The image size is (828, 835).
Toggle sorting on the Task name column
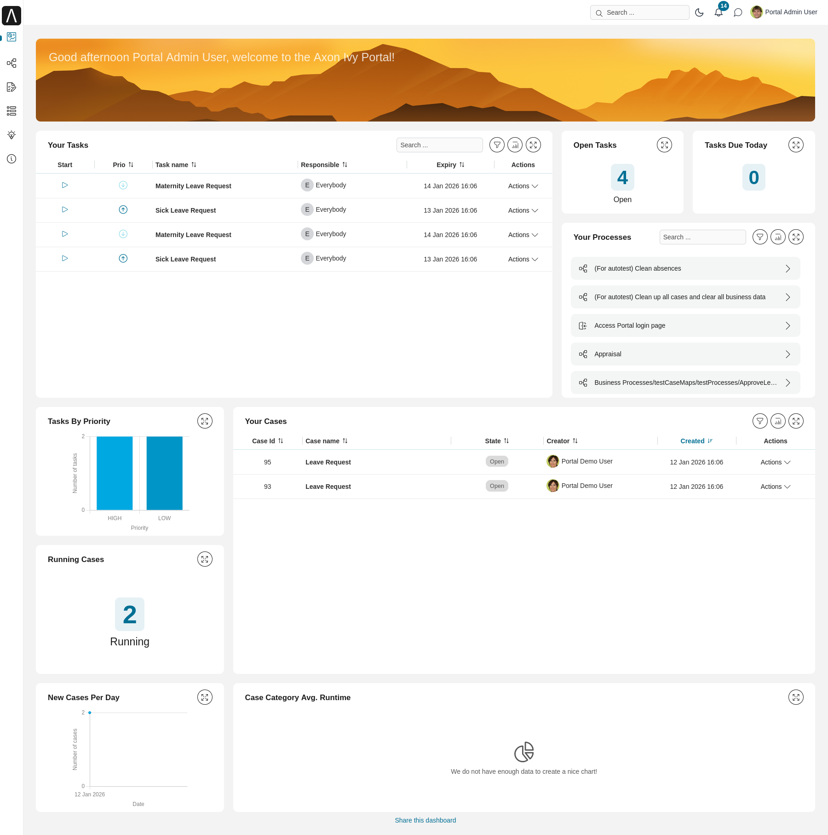point(193,164)
